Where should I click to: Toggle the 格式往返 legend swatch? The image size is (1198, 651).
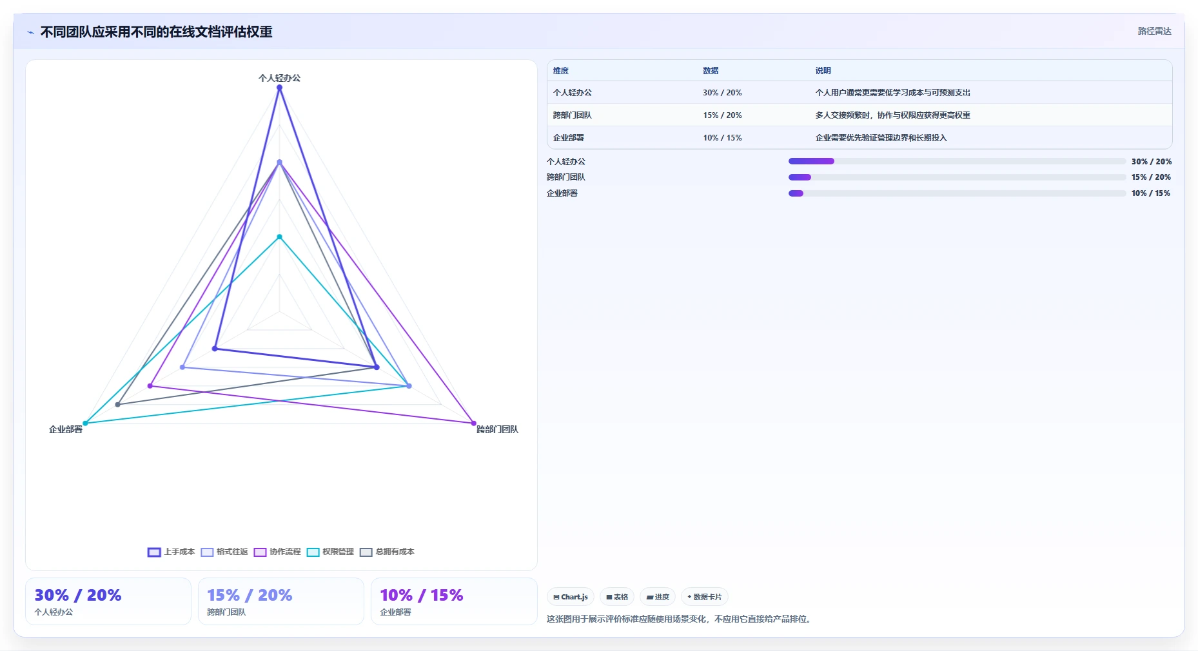207,552
